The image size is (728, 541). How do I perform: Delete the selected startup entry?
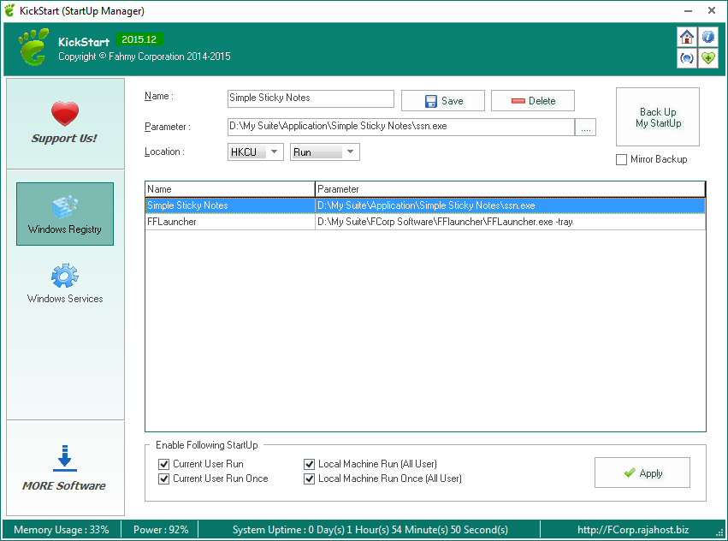tap(533, 101)
